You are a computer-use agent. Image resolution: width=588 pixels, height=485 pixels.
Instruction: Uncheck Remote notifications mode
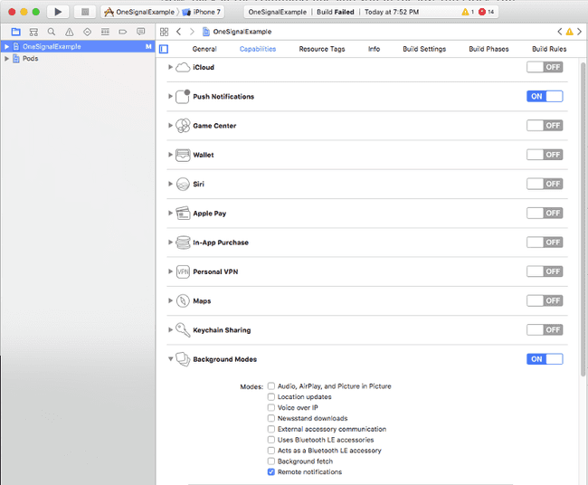coord(271,471)
